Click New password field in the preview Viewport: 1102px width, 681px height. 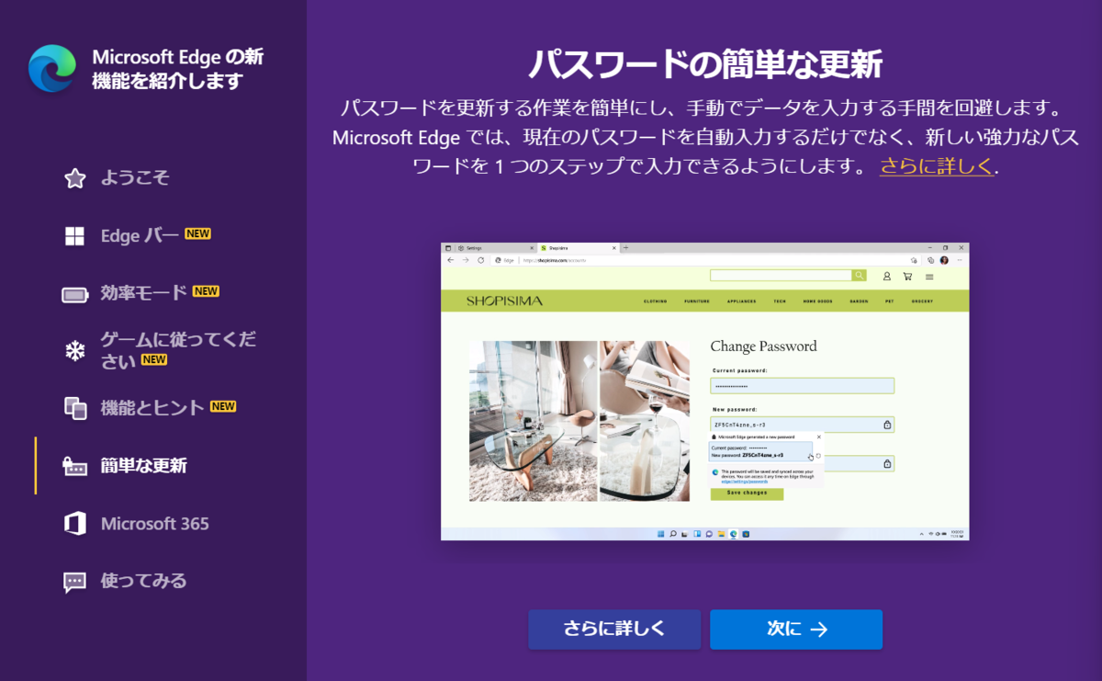click(802, 425)
